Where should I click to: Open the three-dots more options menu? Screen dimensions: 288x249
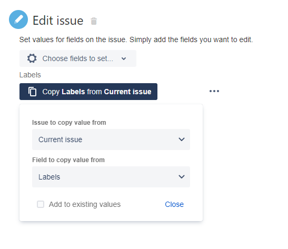pos(214,91)
